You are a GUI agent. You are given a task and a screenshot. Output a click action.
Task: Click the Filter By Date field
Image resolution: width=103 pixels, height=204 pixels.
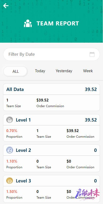[51, 54]
